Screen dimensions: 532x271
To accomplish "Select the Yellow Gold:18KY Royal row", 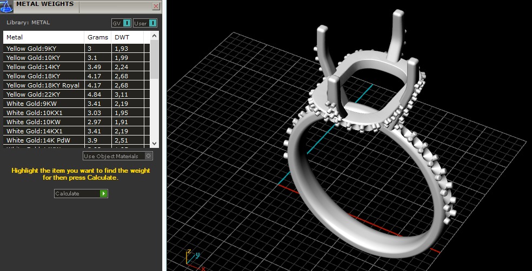I will click(77, 85).
